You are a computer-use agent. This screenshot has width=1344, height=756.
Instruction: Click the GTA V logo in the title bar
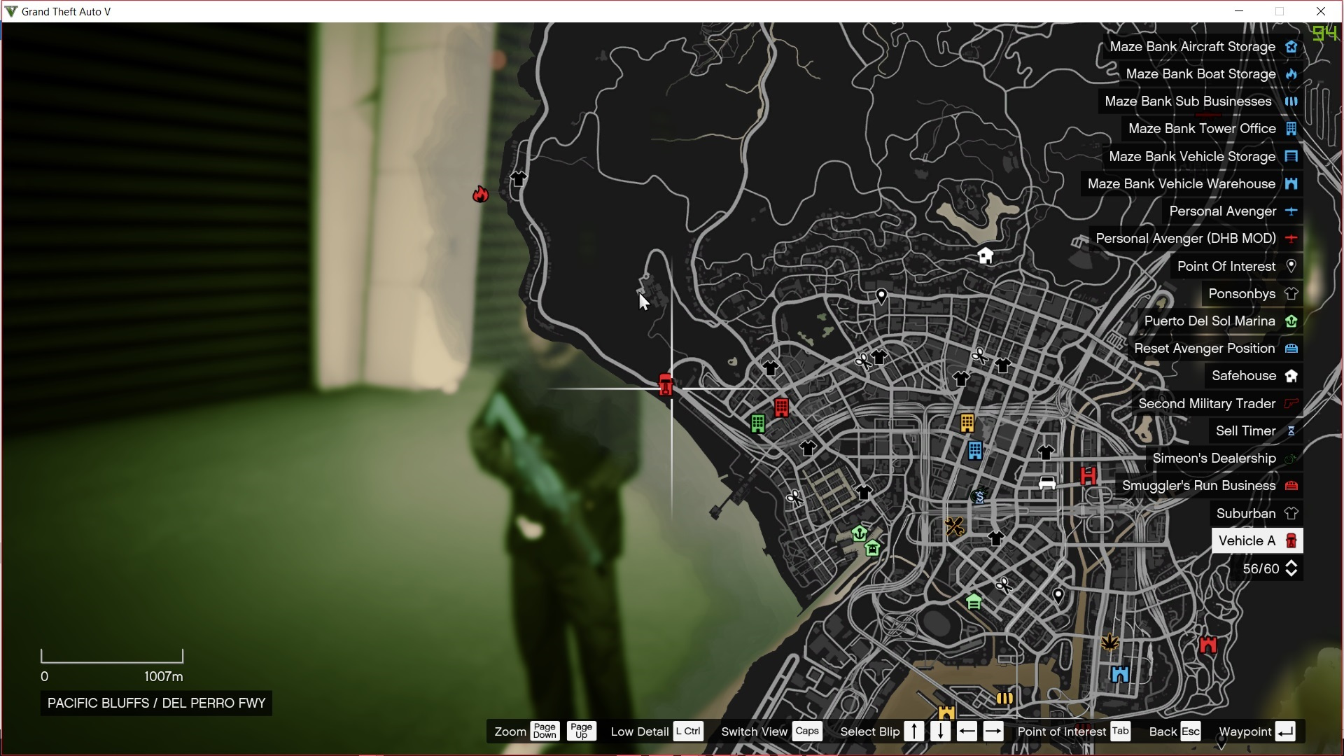11,11
